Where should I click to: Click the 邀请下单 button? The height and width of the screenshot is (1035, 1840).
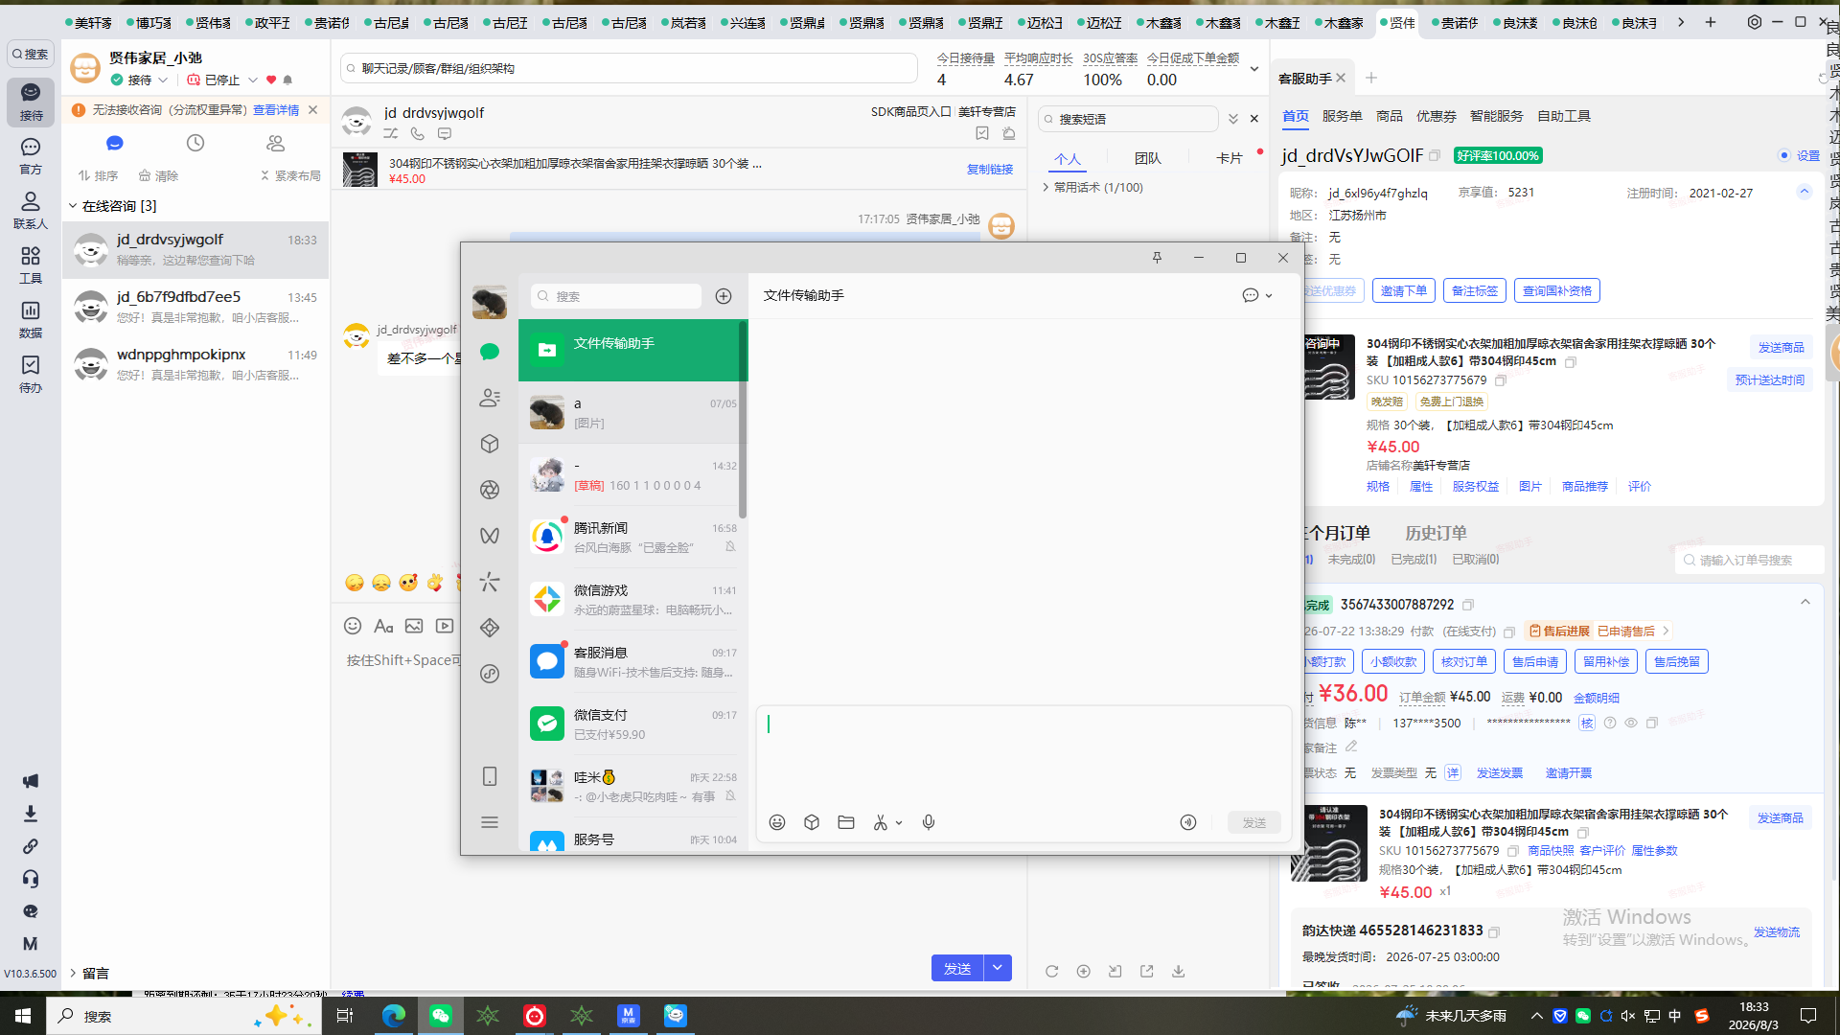pyautogui.click(x=1403, y=290)
